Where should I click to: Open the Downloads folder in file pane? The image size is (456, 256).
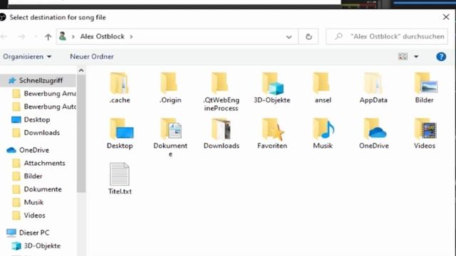click(x=221, y=129)
